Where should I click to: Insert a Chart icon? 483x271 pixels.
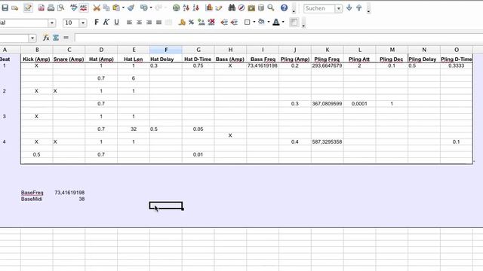(209, 8)
